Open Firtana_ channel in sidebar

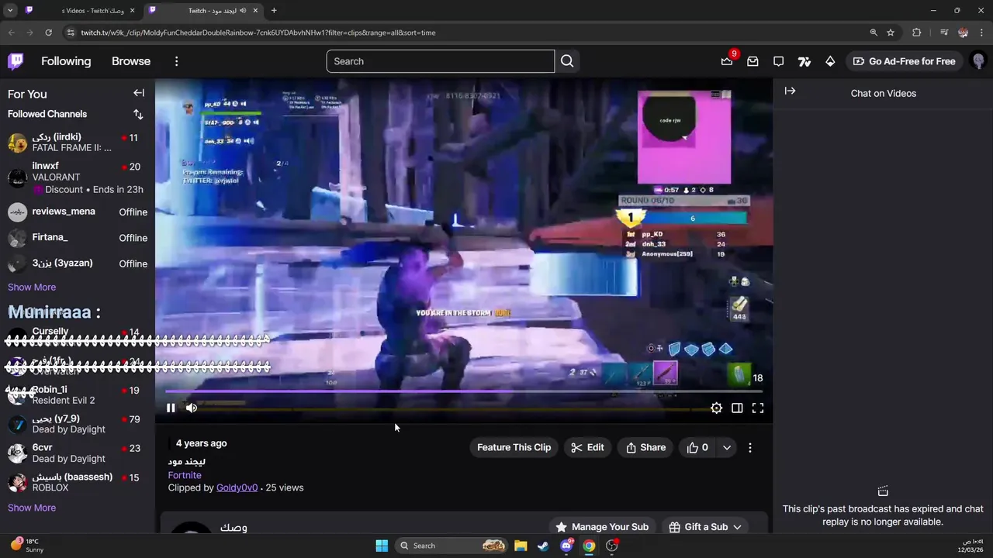[x=78, y=237]
